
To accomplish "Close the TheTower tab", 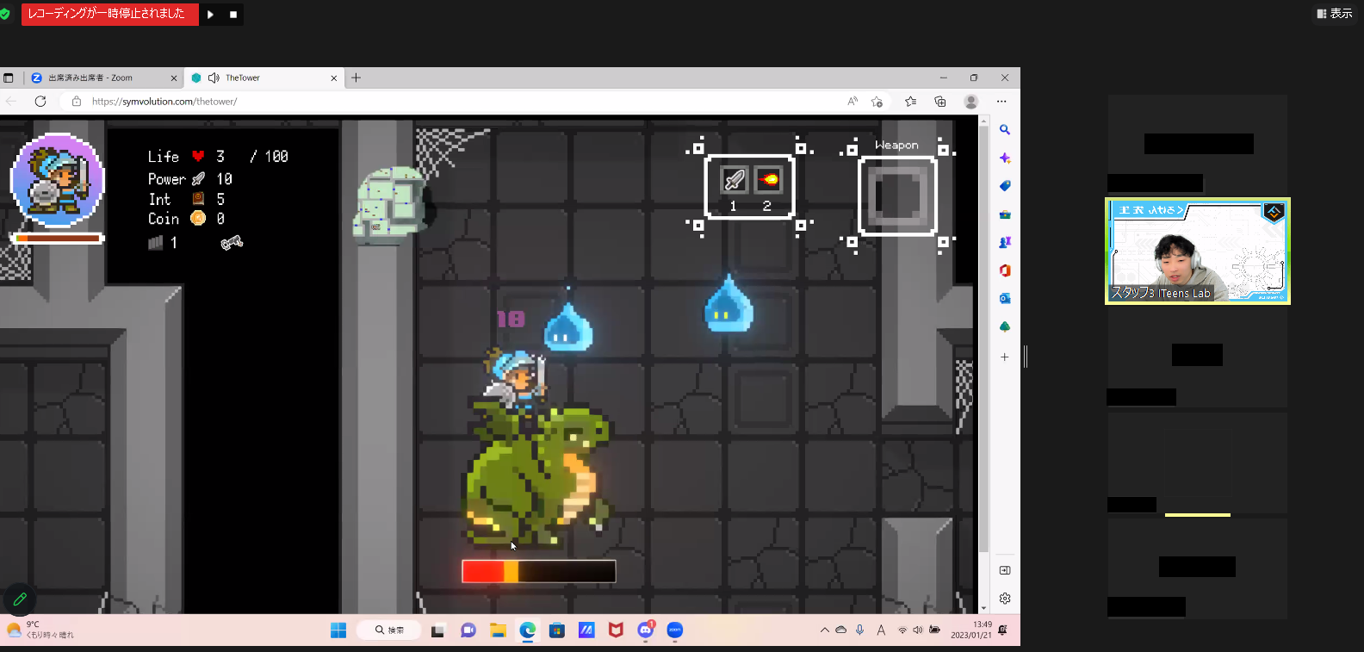I will [x=334, y=78].
